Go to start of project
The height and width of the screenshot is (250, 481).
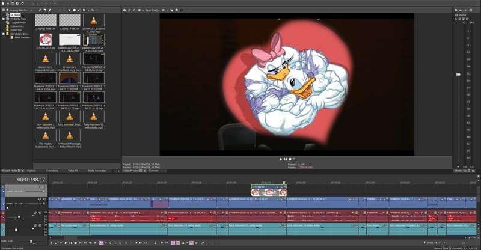coord(81,243)
